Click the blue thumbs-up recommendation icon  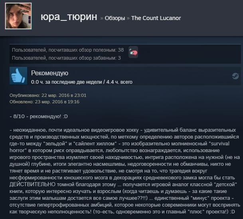coord(18,76)
